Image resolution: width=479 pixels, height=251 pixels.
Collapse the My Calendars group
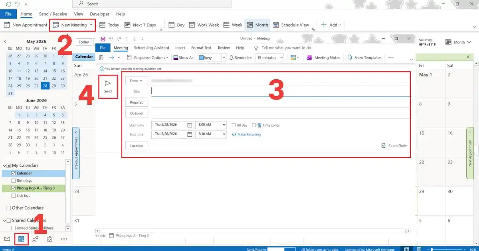[4, 165]
